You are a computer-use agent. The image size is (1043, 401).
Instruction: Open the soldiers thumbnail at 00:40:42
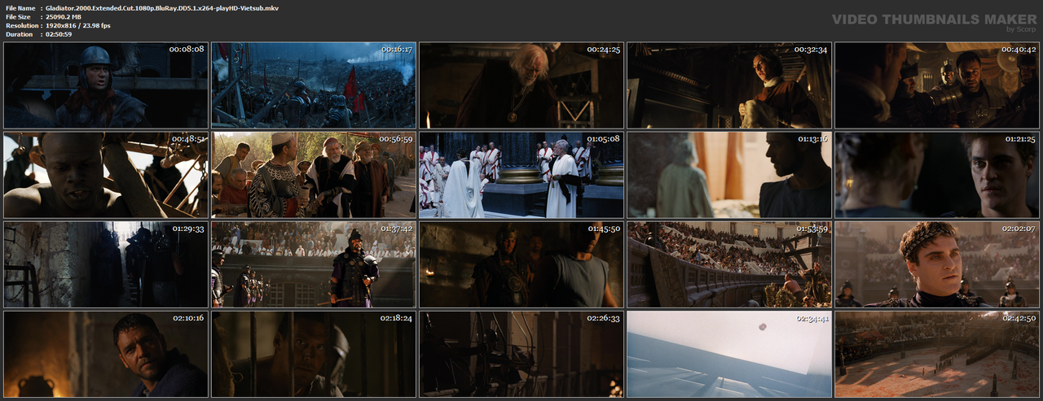tap(937, 85)
